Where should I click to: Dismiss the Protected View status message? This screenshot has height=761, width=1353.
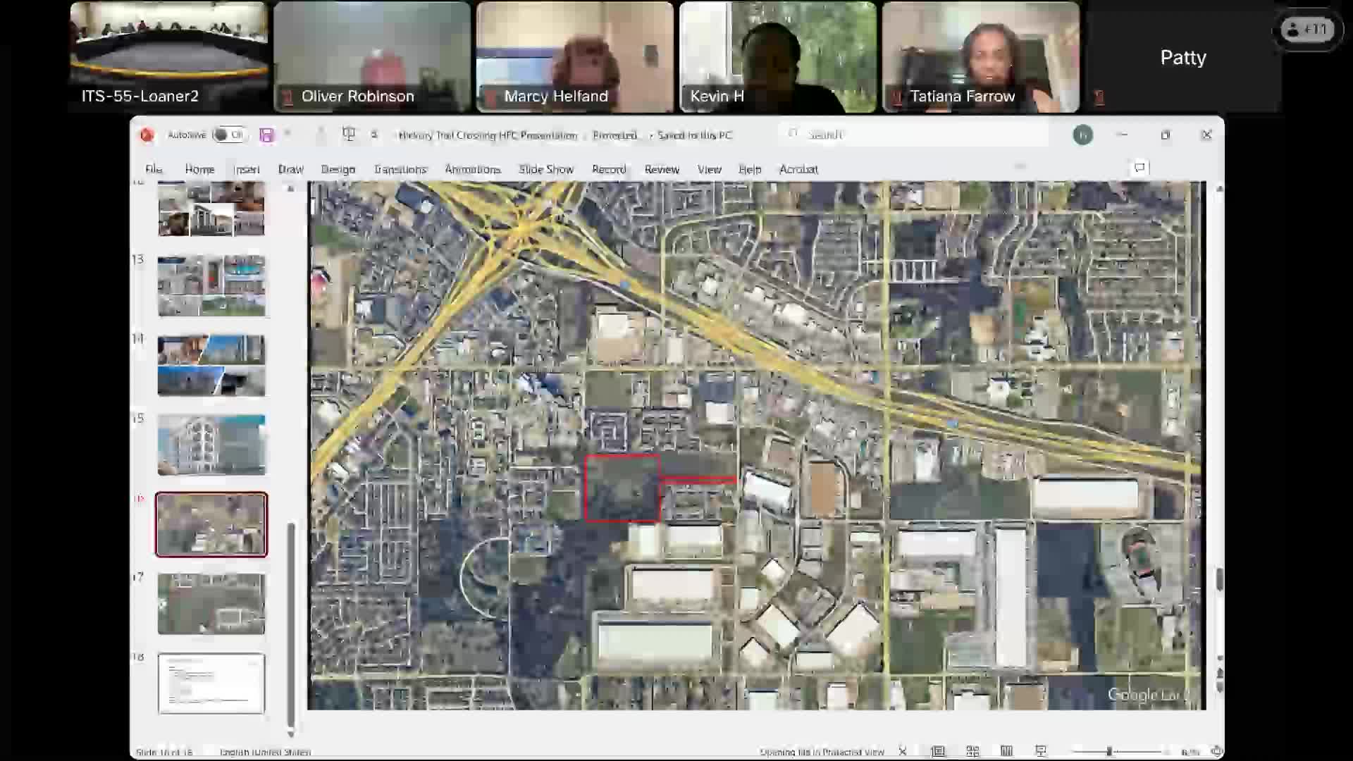click(903, 752)
